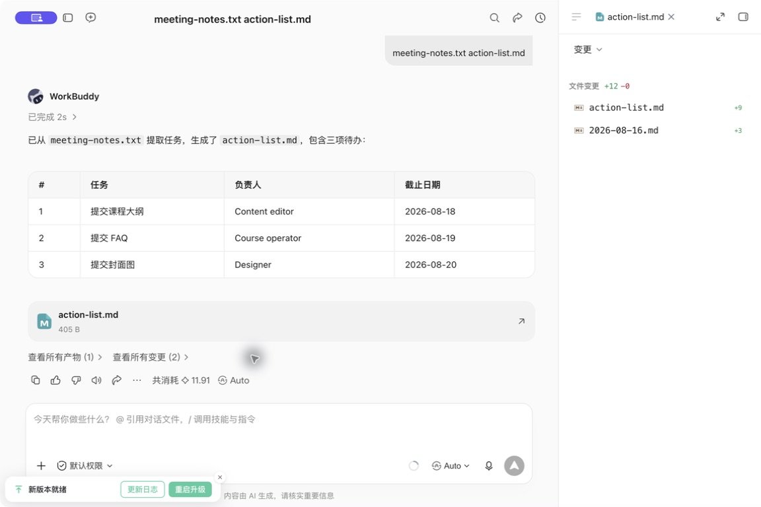Switch to the action-list.md tab
Viewport: 761px width, 507px height.
coord(630,17)
